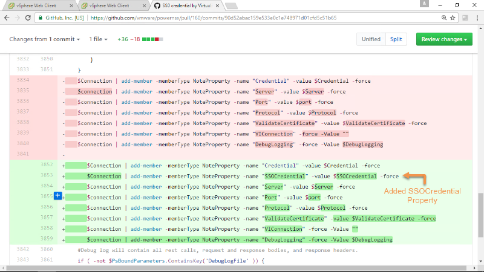Click line number 3860
This screenshot has height=272, width=484.
click(x=47, y=249)
